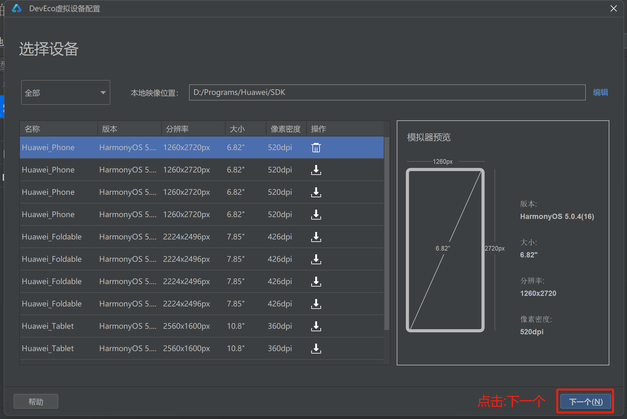Download the second Huawei_Phone image

point(316,170)
